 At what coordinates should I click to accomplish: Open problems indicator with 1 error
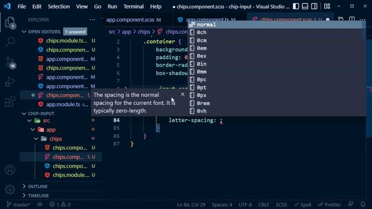tap(60, 204)
